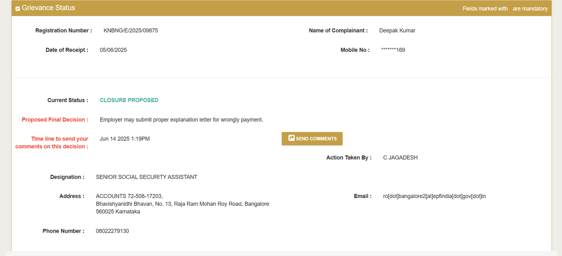Click the Address label
This screenshot has height=256, width=562.
[72, 196]
